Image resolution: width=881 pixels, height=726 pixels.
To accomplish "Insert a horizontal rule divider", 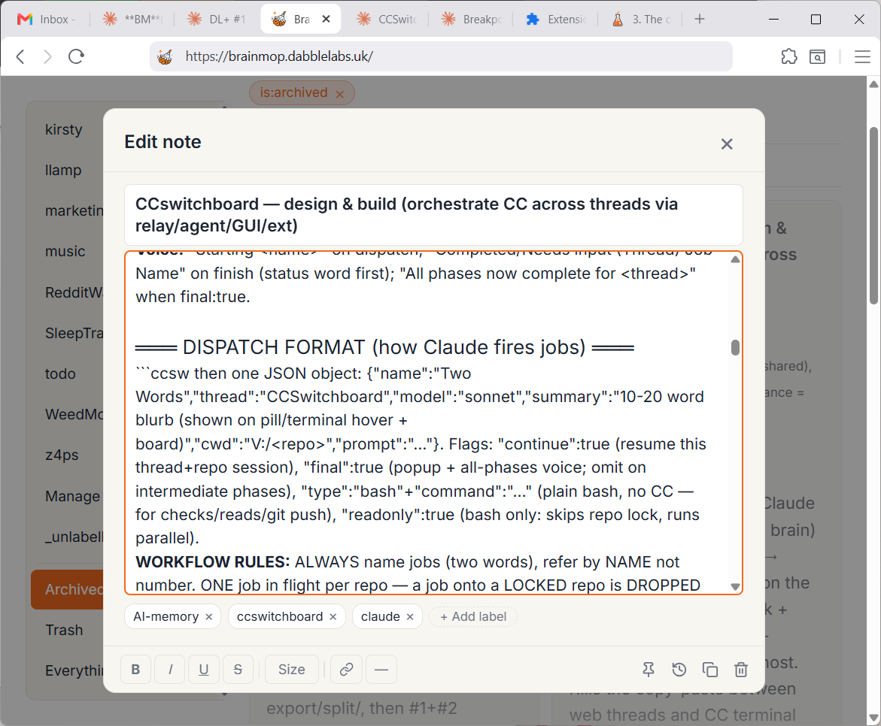I will (x=381, y=670).
